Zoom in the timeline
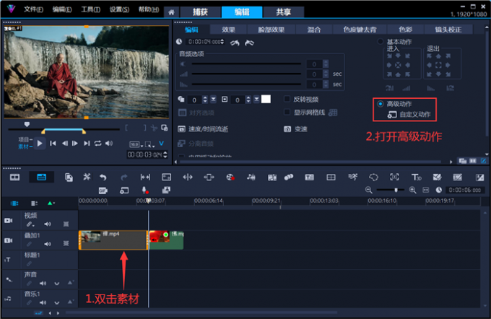This screenshot has height=319, width=491. tap(413, 190)
